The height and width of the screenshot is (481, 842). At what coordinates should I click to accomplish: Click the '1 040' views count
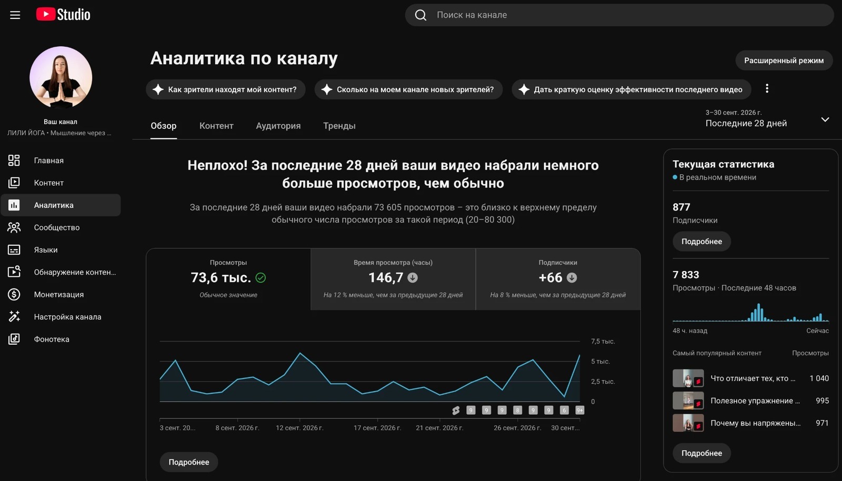(819, 378)
